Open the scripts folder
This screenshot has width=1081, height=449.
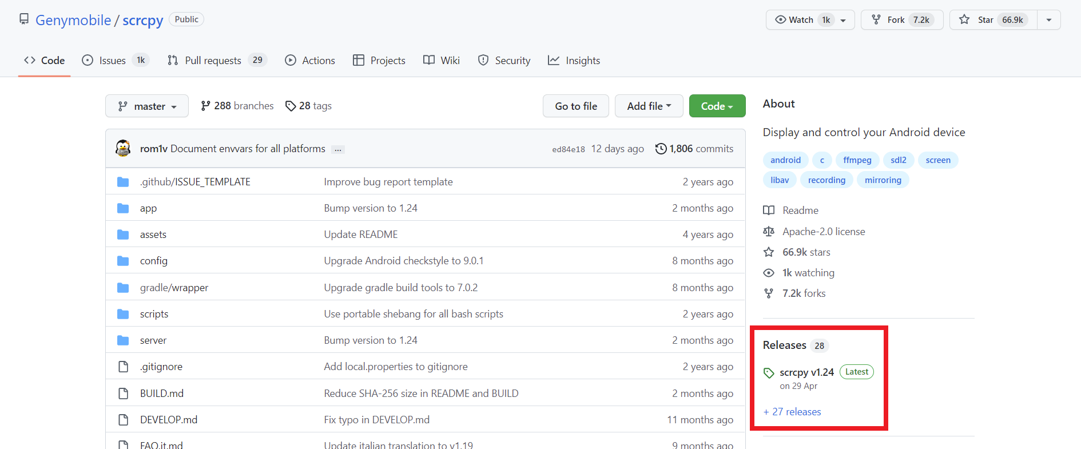[154, 314]
